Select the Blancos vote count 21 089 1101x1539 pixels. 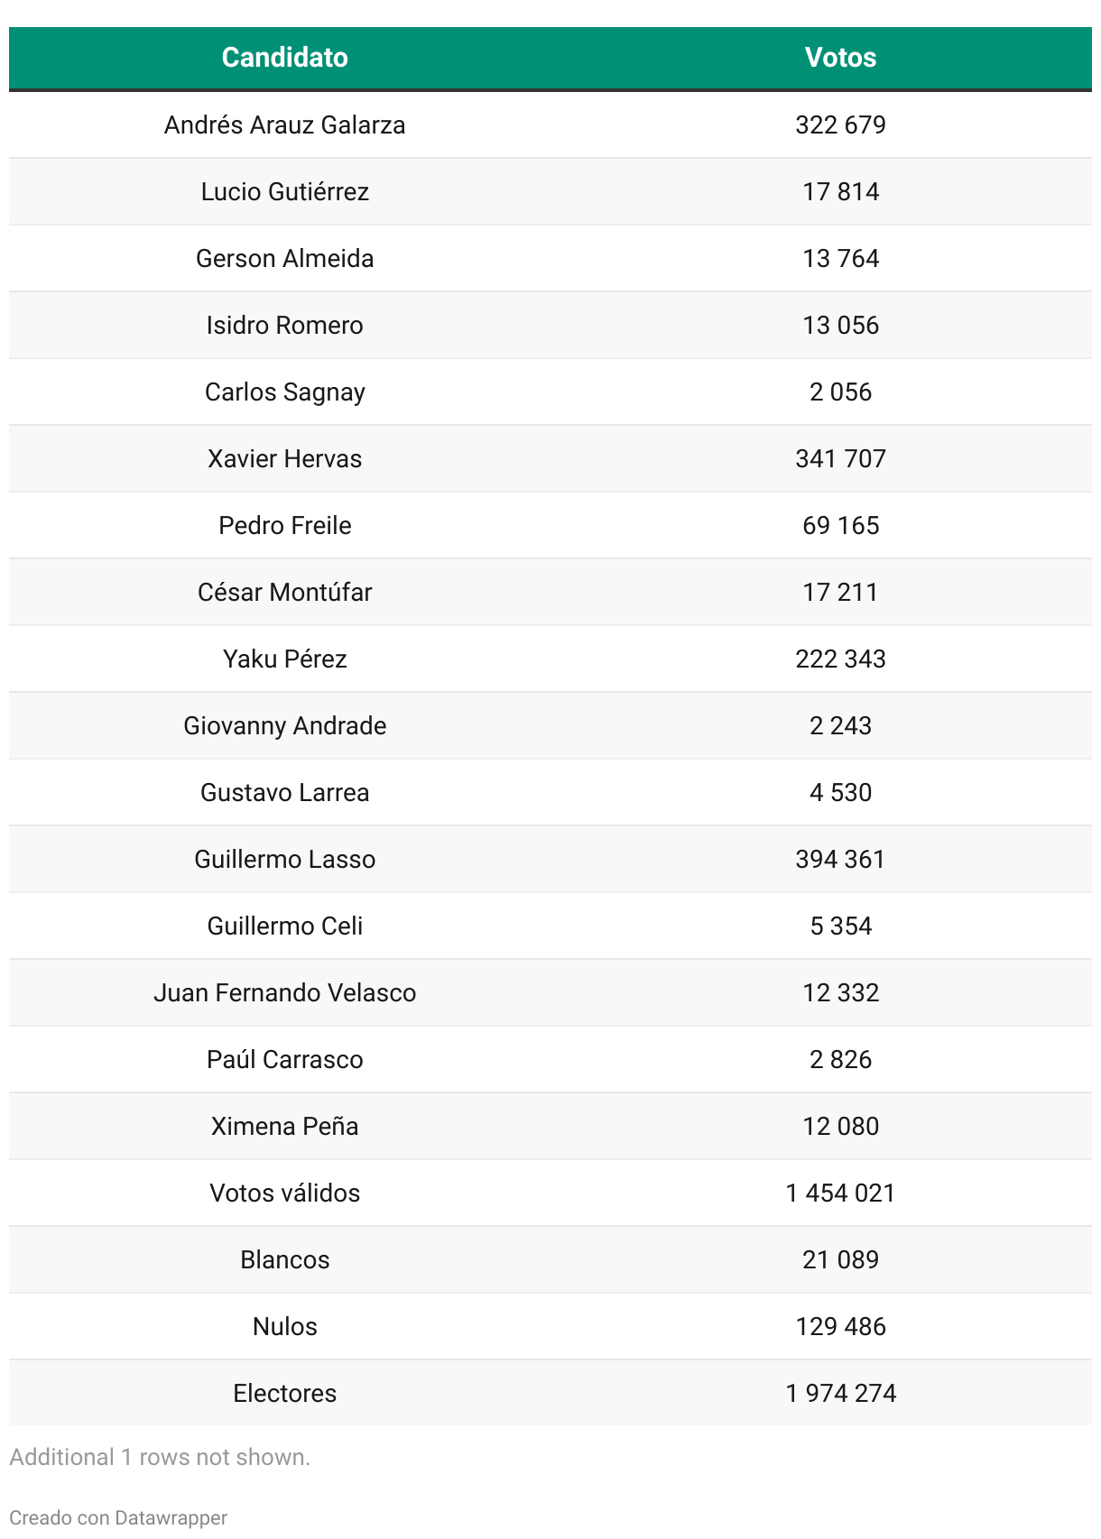coord(840,1259)
